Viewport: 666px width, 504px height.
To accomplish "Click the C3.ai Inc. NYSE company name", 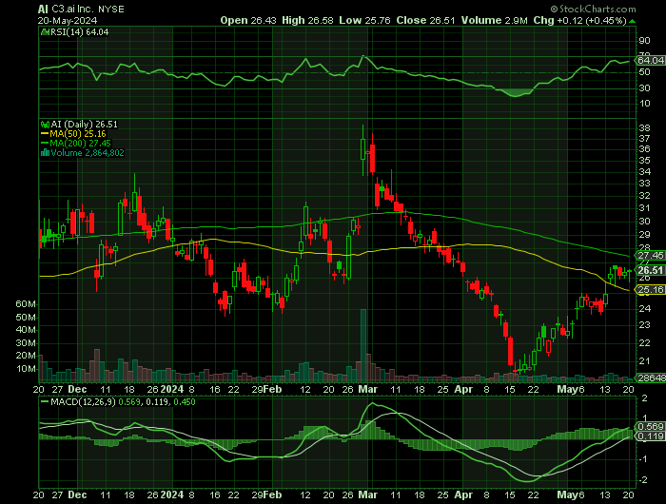I will coord(88,9).
